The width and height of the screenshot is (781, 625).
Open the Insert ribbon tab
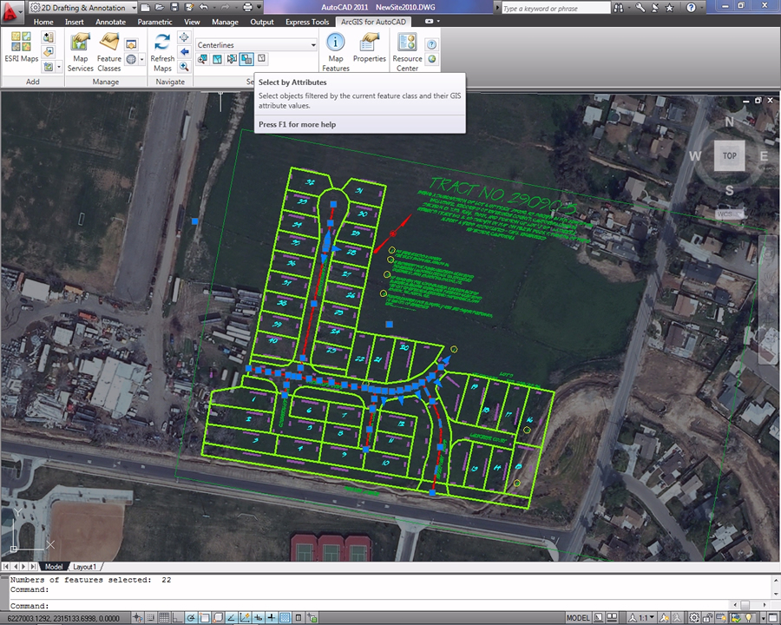tap(75, 22)
